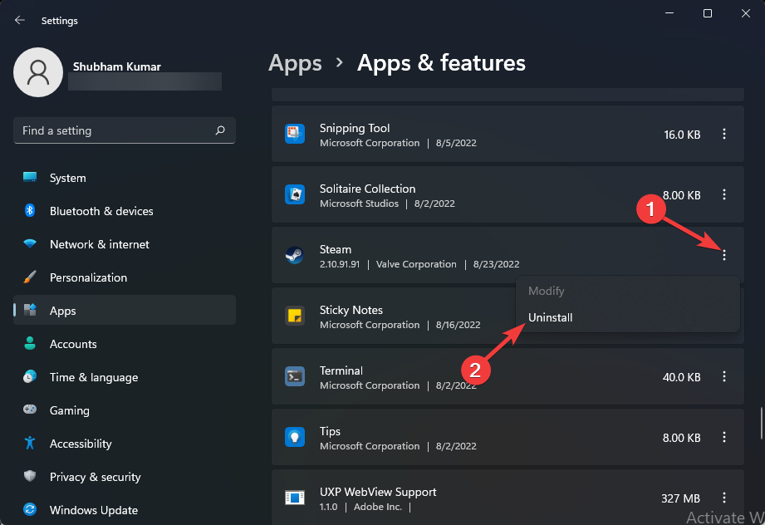Open UXP WebView Support options menu
765x525 pixels.
pyautogui.click(x=724, y=498)
